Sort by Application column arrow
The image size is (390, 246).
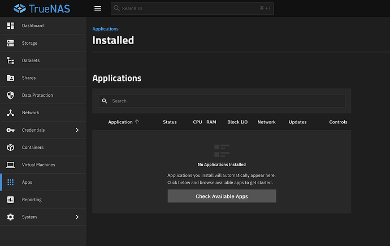137,122
